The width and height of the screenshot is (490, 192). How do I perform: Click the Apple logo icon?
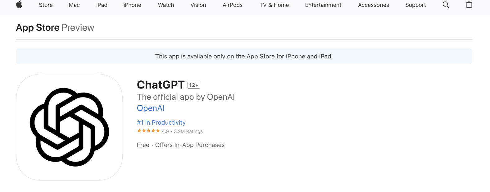(19, 5)
